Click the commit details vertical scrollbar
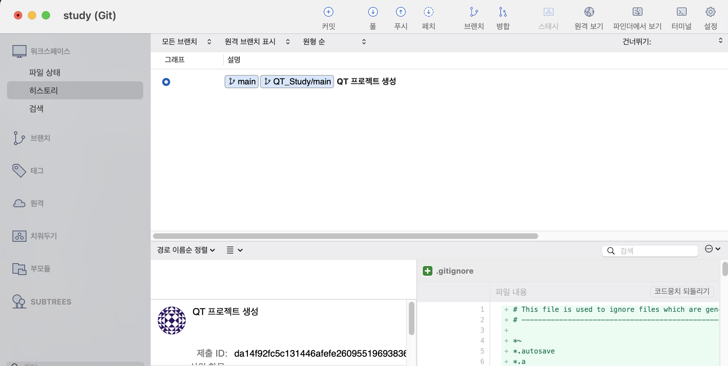The width and height of the screenshot is (728, 366). click(x=412, y=318)
